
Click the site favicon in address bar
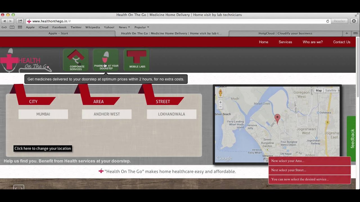click(29, 21)
